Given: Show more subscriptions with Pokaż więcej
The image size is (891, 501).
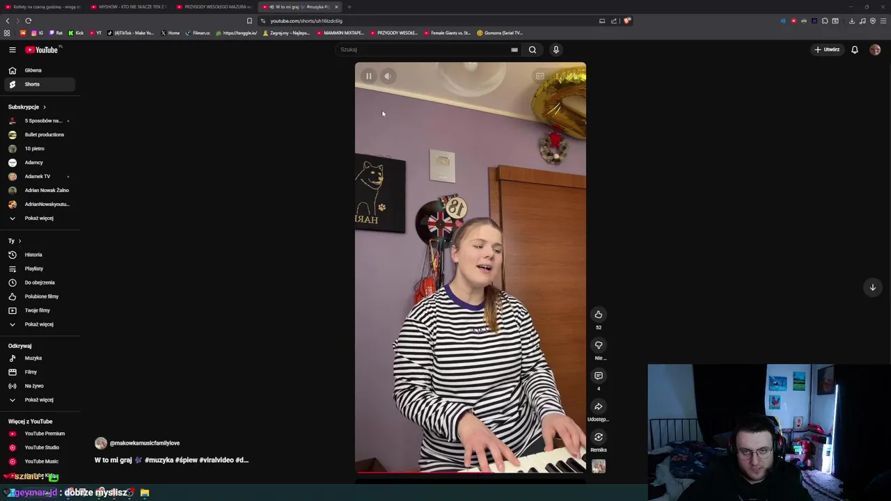Looking at the screenshot, I should (40, 218).
